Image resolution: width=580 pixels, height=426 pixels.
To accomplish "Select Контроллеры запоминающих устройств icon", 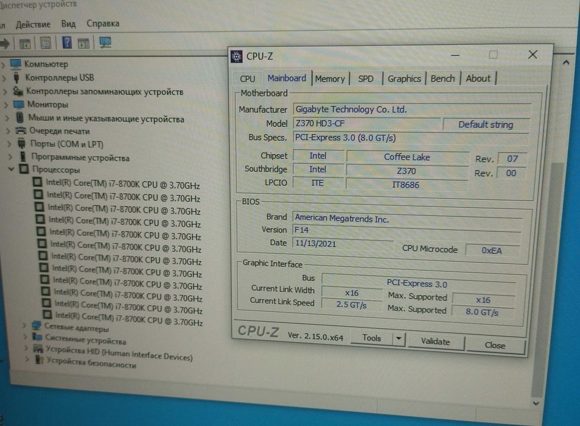I will (18, 91).
